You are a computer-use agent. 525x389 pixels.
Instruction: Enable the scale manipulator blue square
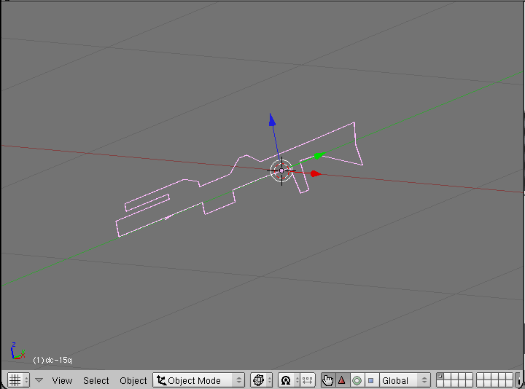tap(371, 380)
